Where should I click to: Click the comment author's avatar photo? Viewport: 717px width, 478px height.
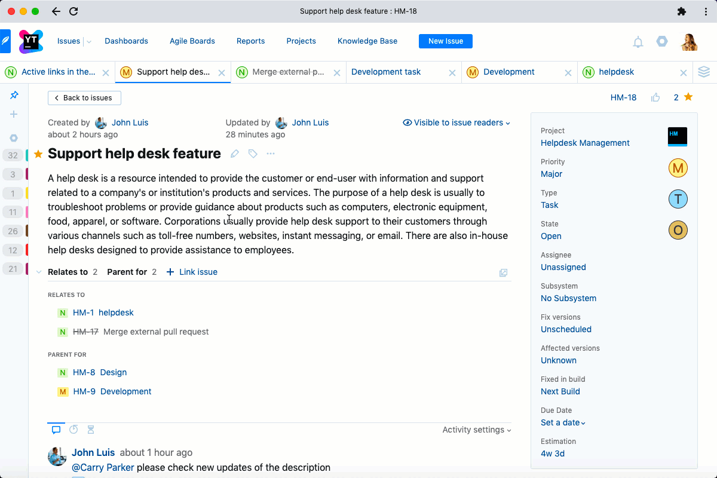(x=57, y=457)
